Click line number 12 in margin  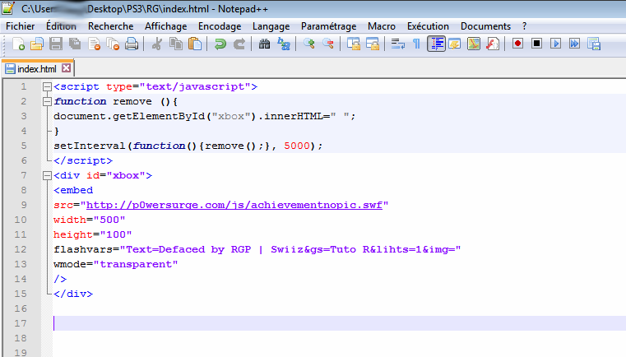(x=21, y=249)
